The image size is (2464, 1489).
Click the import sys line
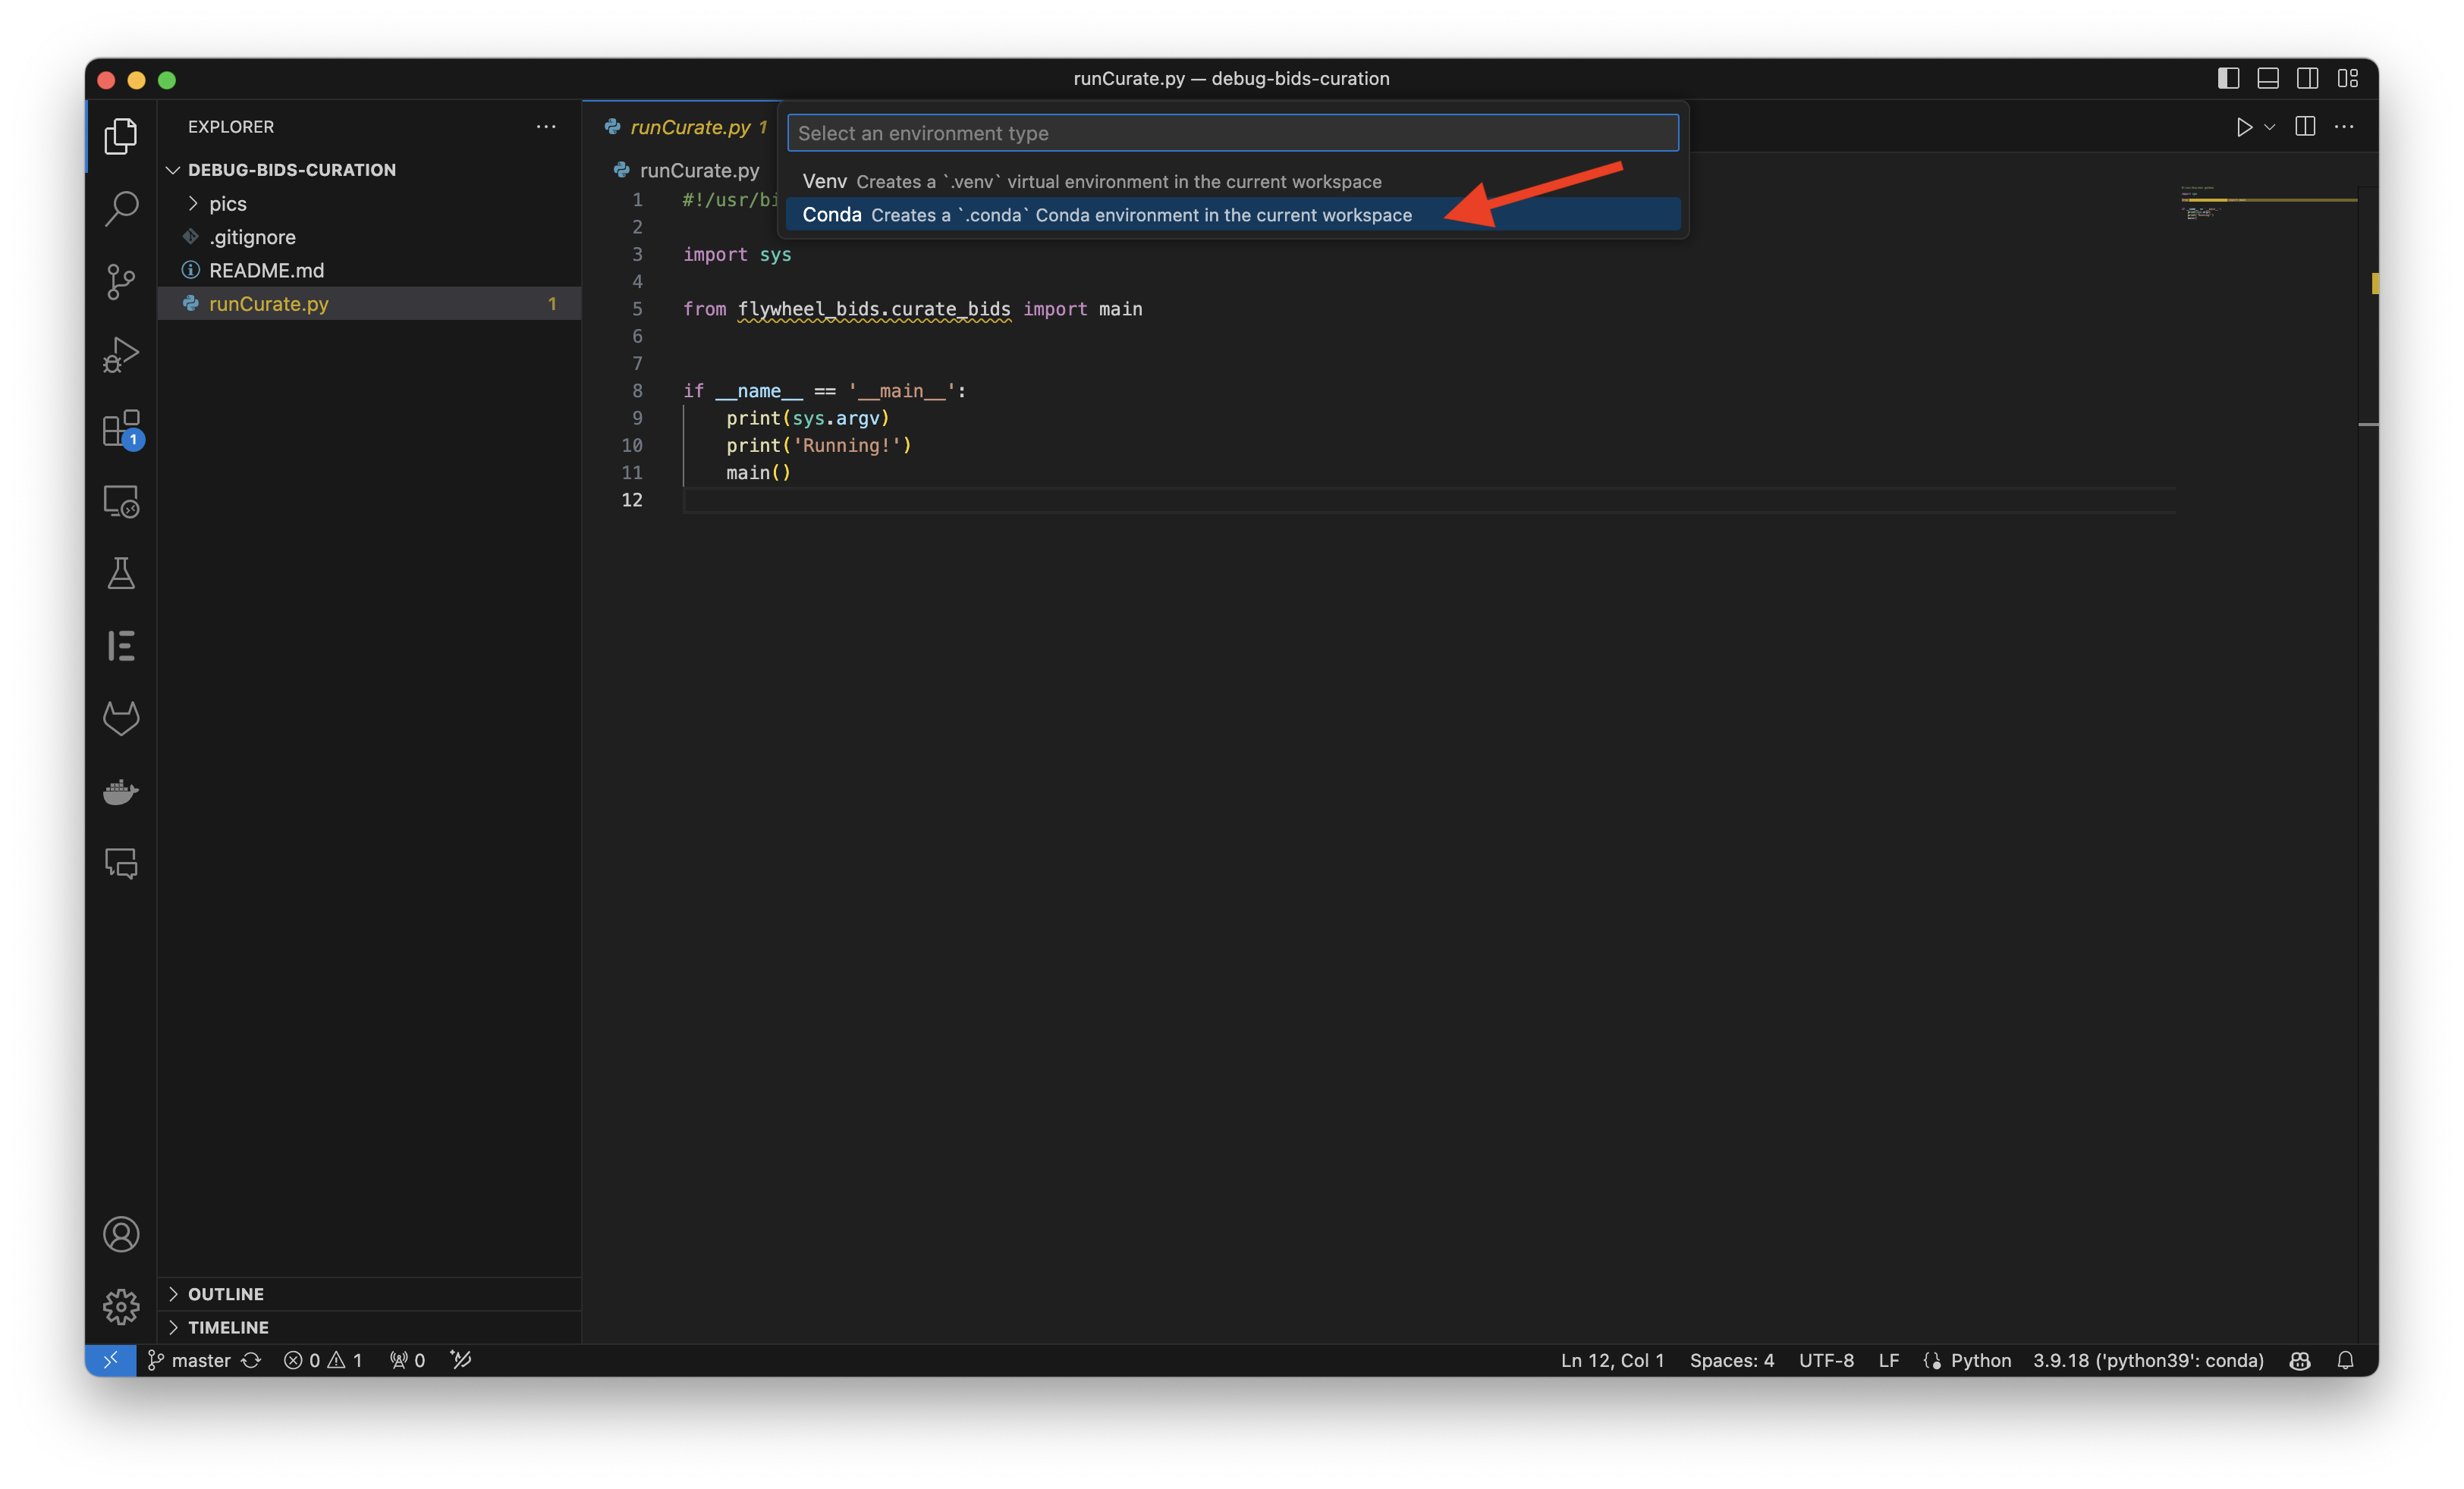(x=737, y=254)
